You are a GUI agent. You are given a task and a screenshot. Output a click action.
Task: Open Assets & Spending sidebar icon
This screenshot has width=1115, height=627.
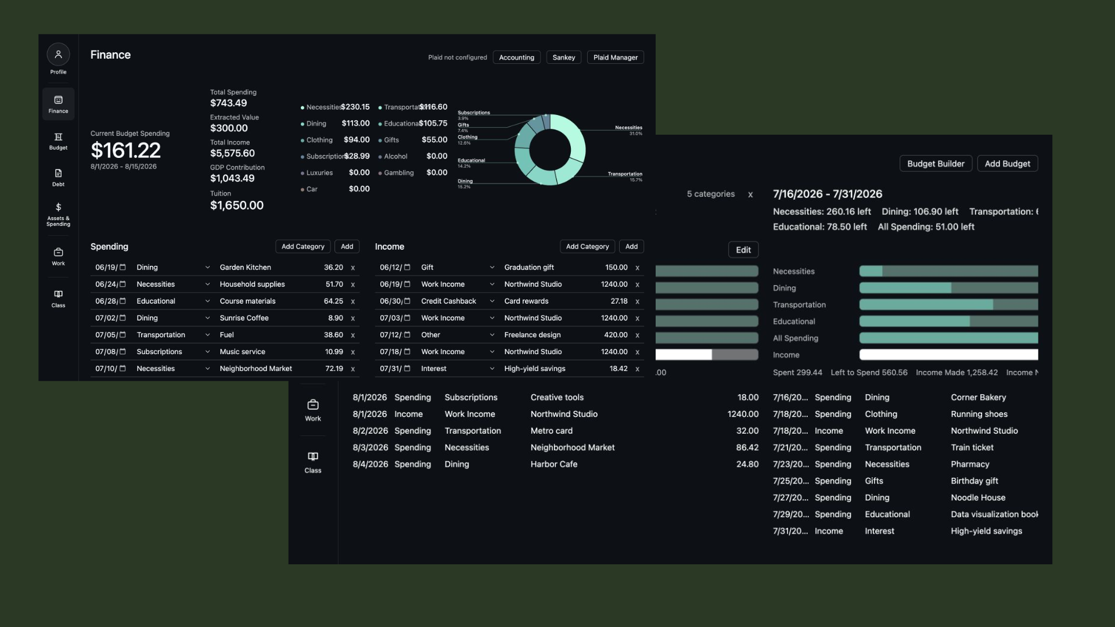click(x=58, y=214)
